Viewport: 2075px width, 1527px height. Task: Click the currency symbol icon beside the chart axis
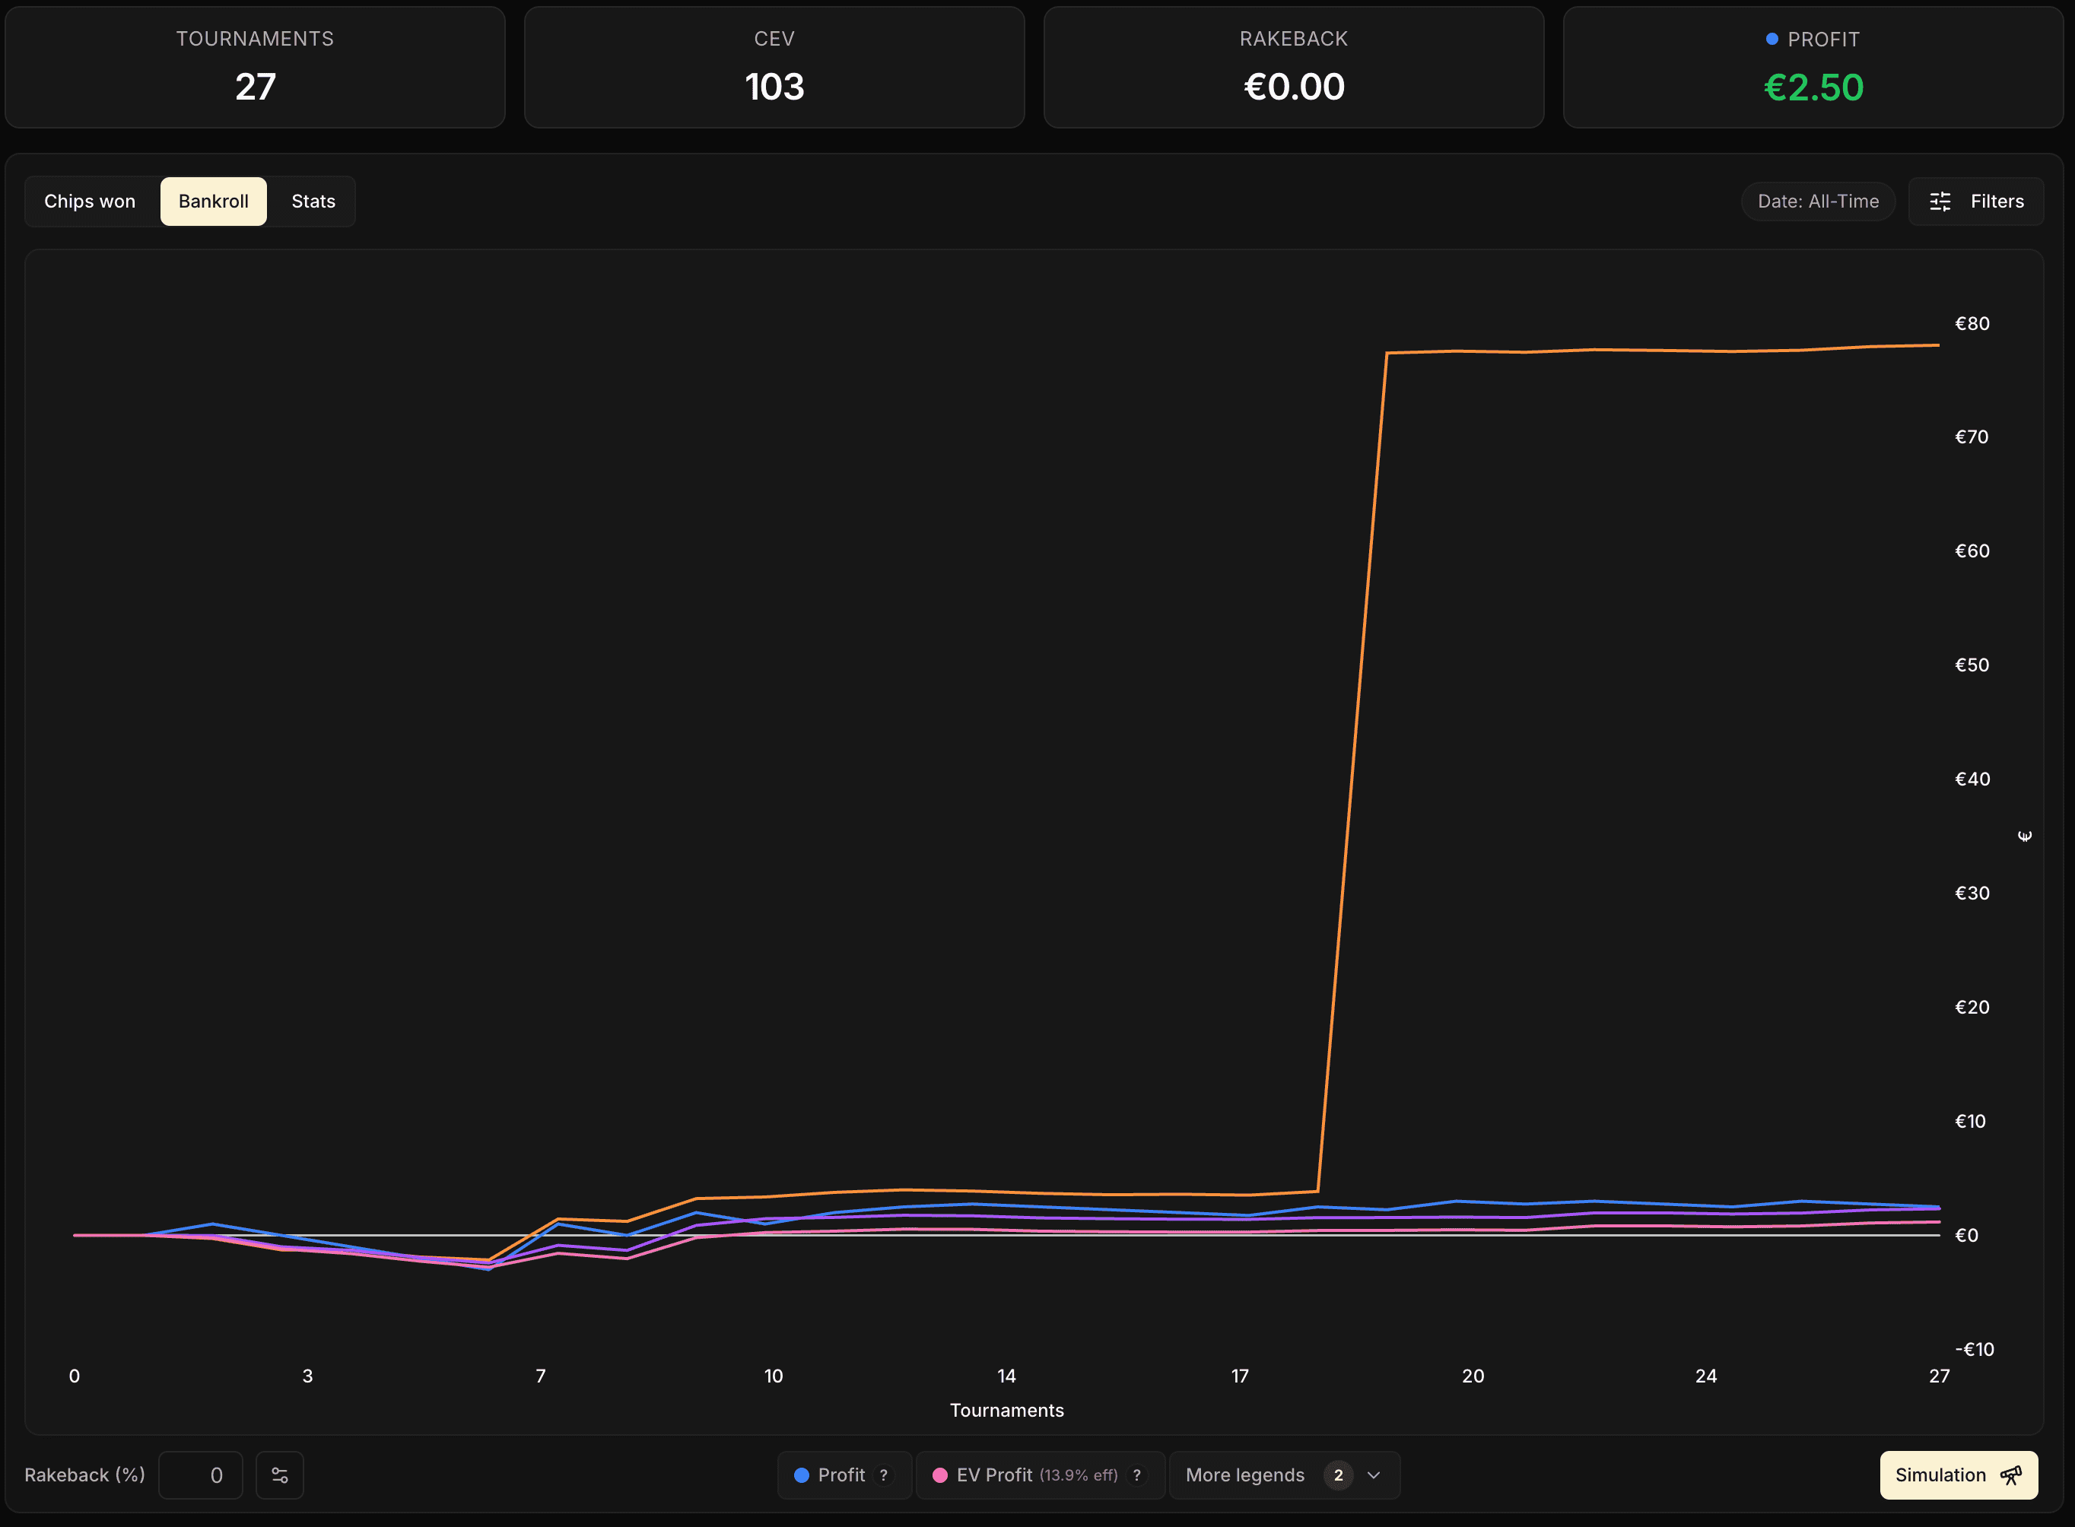click(2024, 836)
